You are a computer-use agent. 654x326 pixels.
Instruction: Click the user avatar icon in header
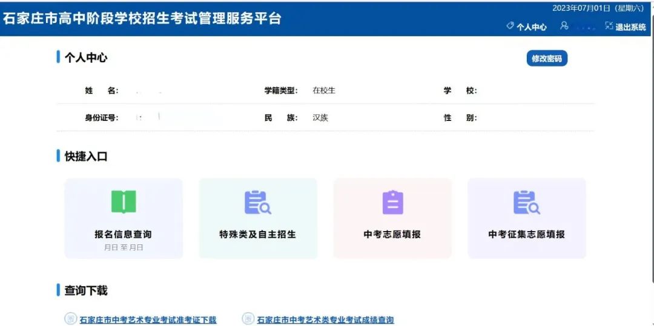(x=564, y=26)
